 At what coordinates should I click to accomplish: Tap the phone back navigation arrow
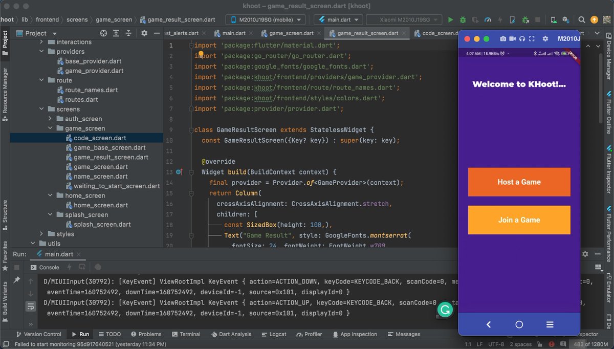pyautogui.click(x=489, y=324)
